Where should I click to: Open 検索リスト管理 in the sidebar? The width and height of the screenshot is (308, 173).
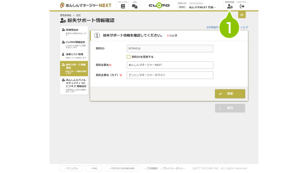click(x=74, y=56)
